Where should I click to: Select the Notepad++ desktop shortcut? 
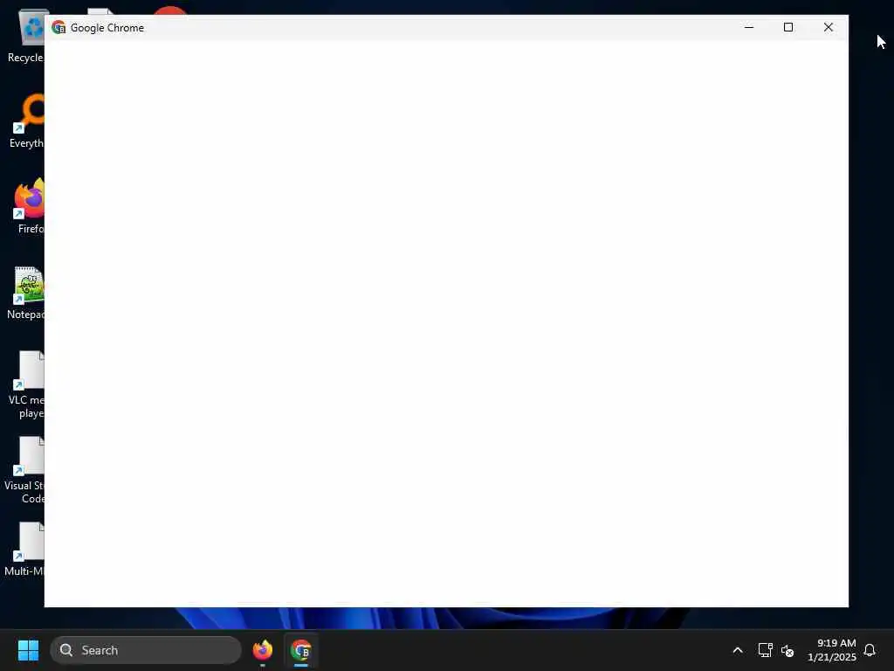point(26,293)
